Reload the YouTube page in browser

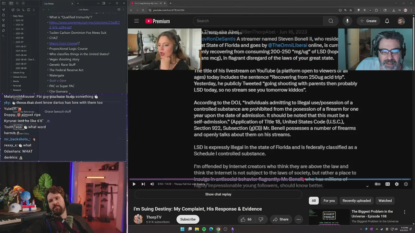(x=143, y=10)
